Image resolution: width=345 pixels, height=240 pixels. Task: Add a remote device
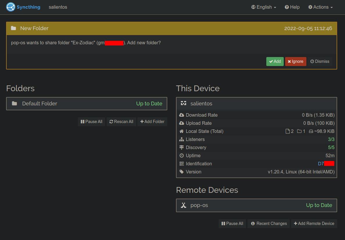click(314, 223)
